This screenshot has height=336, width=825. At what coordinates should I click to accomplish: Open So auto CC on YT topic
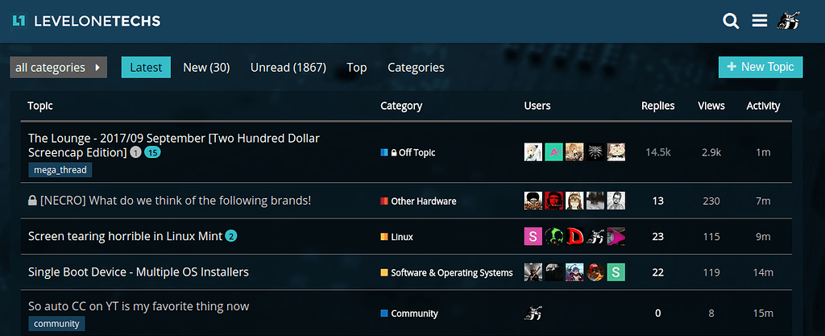pyautogui.click(x=139, y=306)
